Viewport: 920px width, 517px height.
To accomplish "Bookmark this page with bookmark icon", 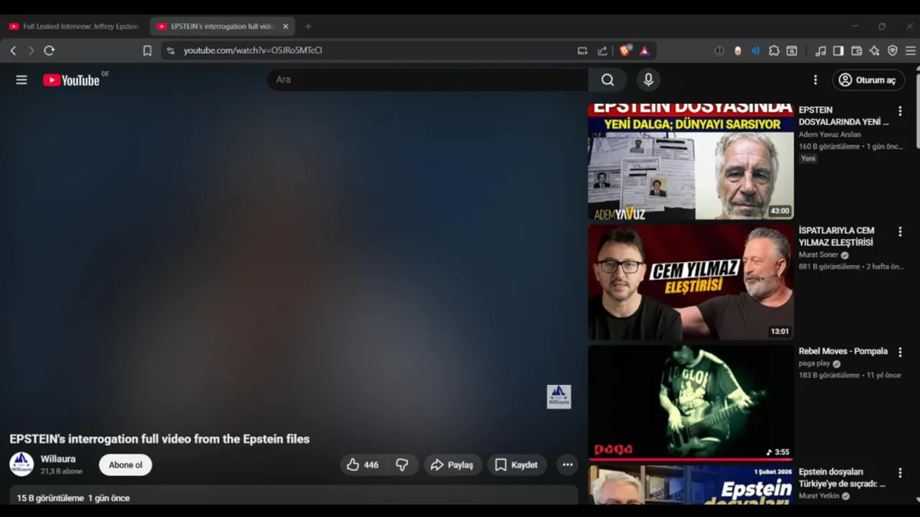I will [x=147, y=50].
